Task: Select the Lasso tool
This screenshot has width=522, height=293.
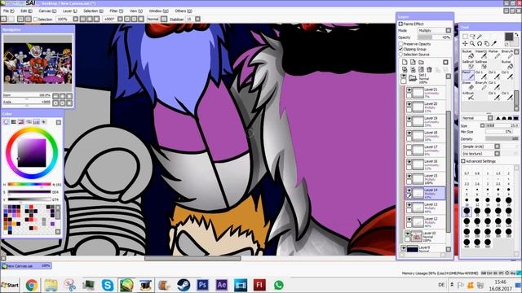Action: tap(472, 37)
